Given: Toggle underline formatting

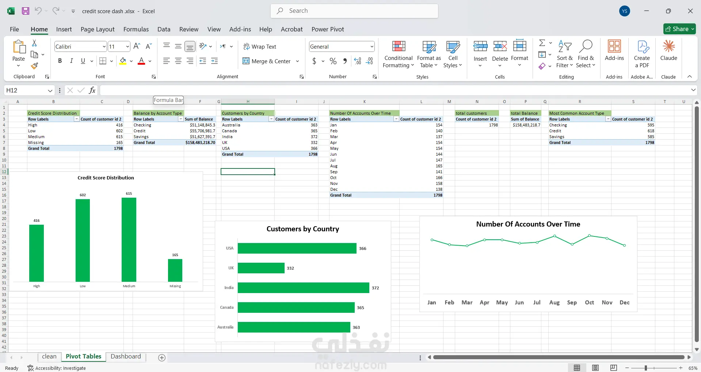Looking at the screenshot, I should click(x=83, y=61).
